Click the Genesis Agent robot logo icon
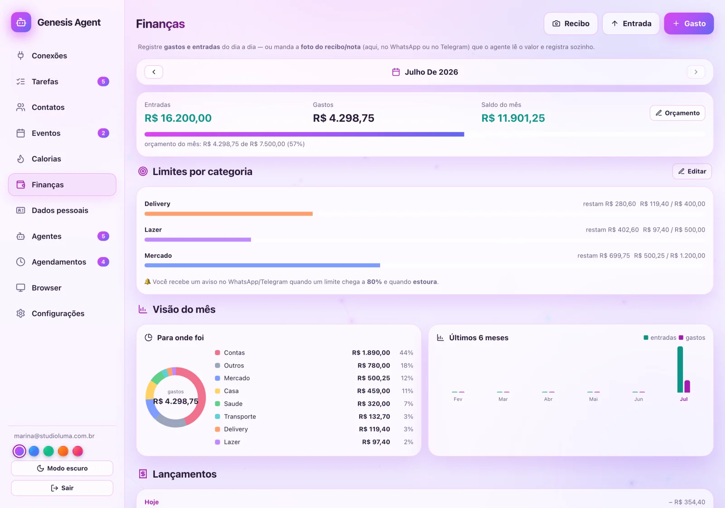The image size is (725, 508). point(21,22)
